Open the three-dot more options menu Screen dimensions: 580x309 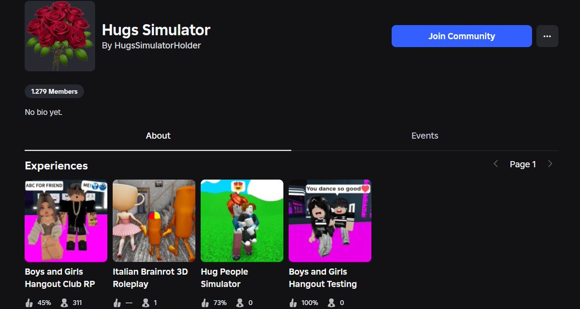coord(547,36)
